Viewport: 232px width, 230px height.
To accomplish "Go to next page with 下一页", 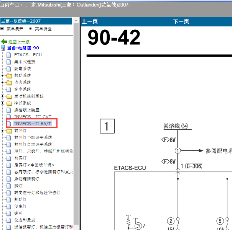I will pyautogui.click(x=181, y=21).
